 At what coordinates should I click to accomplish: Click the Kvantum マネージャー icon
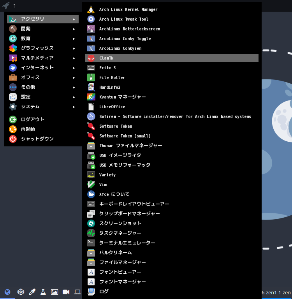coord(91,97)
